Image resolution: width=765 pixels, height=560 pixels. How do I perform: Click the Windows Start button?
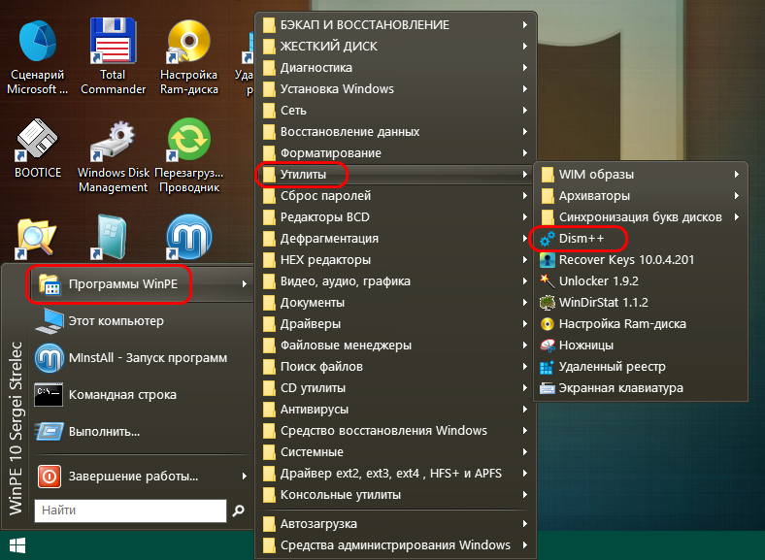click(x=17, y=545)
